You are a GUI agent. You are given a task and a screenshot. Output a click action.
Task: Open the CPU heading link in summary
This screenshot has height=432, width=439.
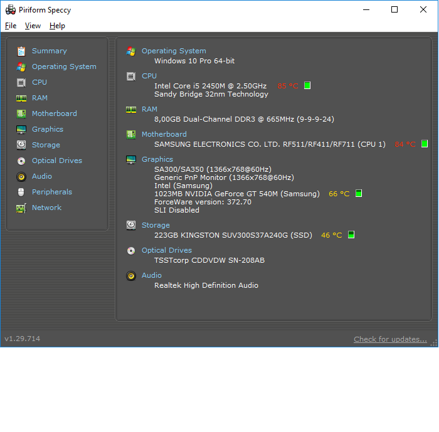click(x=149, y=76)
